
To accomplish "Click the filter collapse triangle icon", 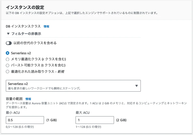I will pos(8,34).
